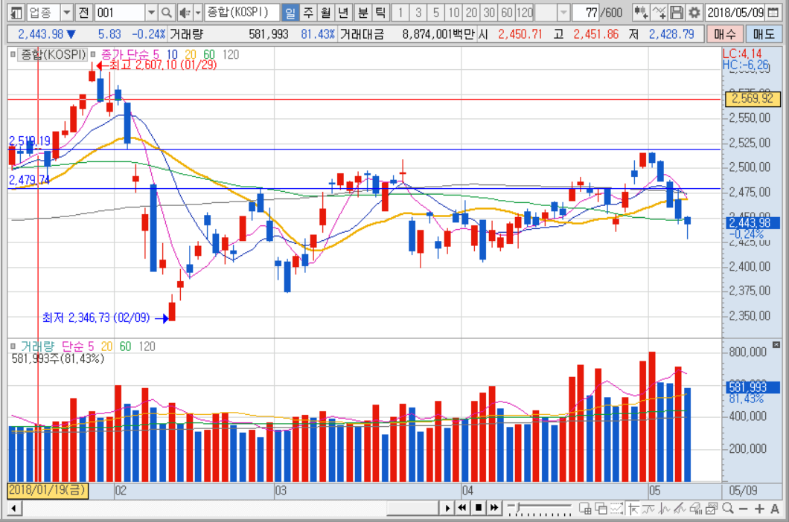The width and height of the screenshot is (789, 522).
Task: Select the 3 interval button
Action: [418, 12]
